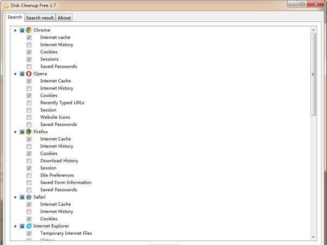Enable Chrome Saved Passwords checkbox

[x=29, y=66]
